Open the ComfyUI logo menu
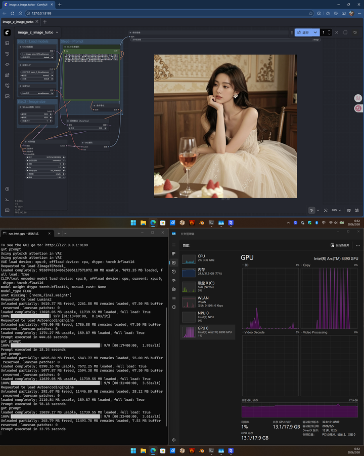The height and width of the screenshot is (456, 364). pyautogui.click(x=7, y=32)
